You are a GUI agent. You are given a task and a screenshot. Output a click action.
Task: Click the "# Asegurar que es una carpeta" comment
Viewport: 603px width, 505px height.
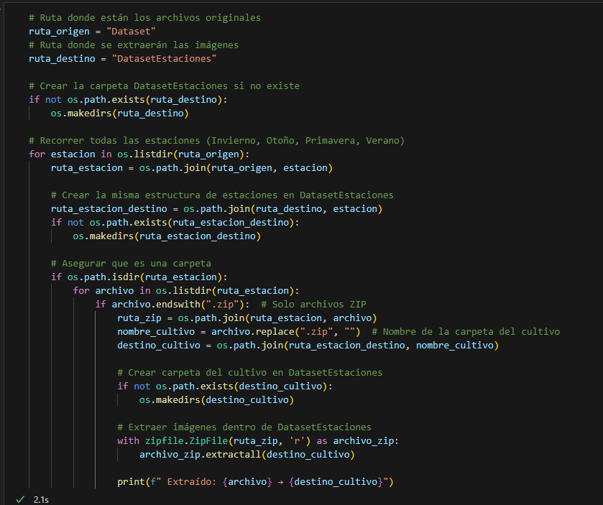[131, 263]
